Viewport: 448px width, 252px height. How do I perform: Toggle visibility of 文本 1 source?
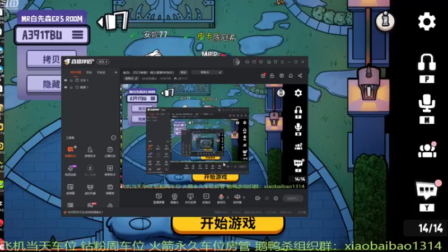click(x=66, y=80)
